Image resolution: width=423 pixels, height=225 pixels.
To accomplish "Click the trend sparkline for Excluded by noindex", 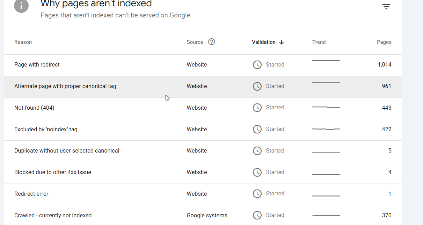I will (x=326, y=129).
